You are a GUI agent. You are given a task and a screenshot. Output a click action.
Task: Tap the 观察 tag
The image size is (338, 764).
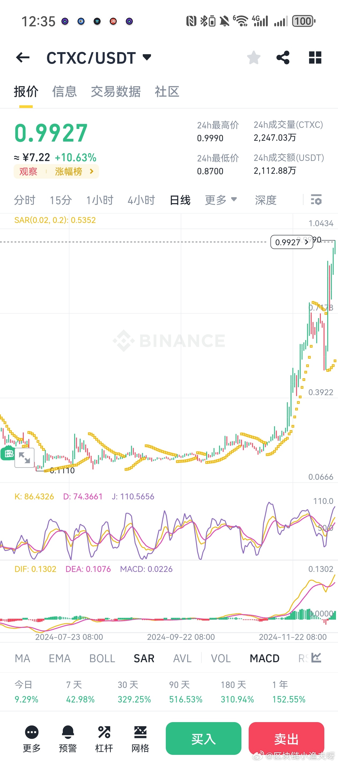click(x=28, y=171)
